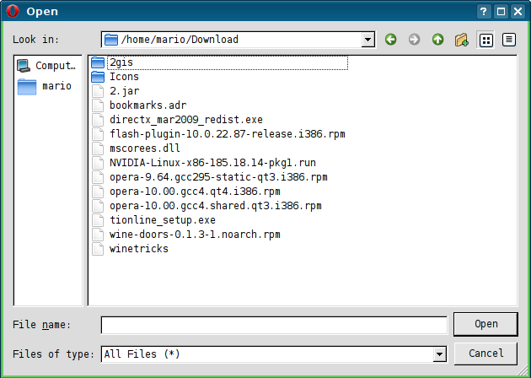Click the folder icon beside Icons
The width and height of the screenshot is (531, 378).
[98, 77]
